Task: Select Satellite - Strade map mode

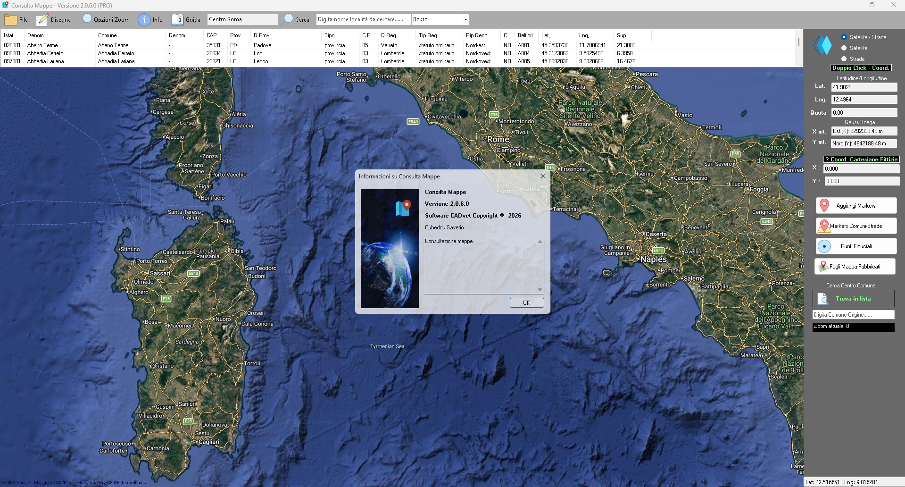Action: pyautogui.click(x=844, y=37)
